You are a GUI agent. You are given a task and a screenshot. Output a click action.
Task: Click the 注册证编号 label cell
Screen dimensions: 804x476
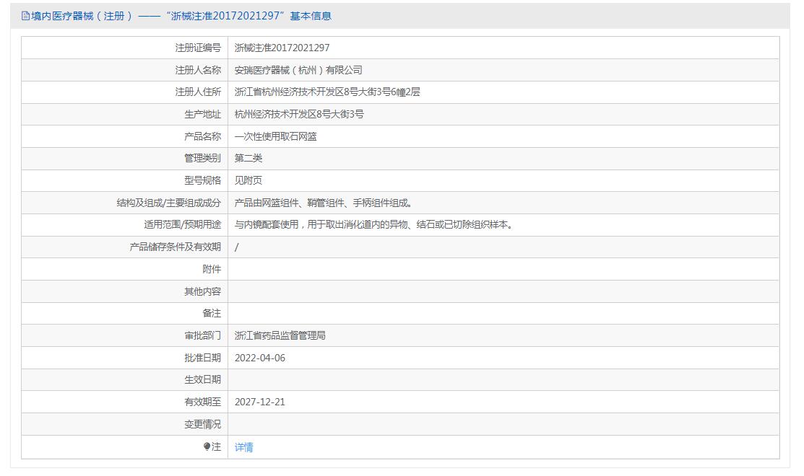[x=198, y=48]
